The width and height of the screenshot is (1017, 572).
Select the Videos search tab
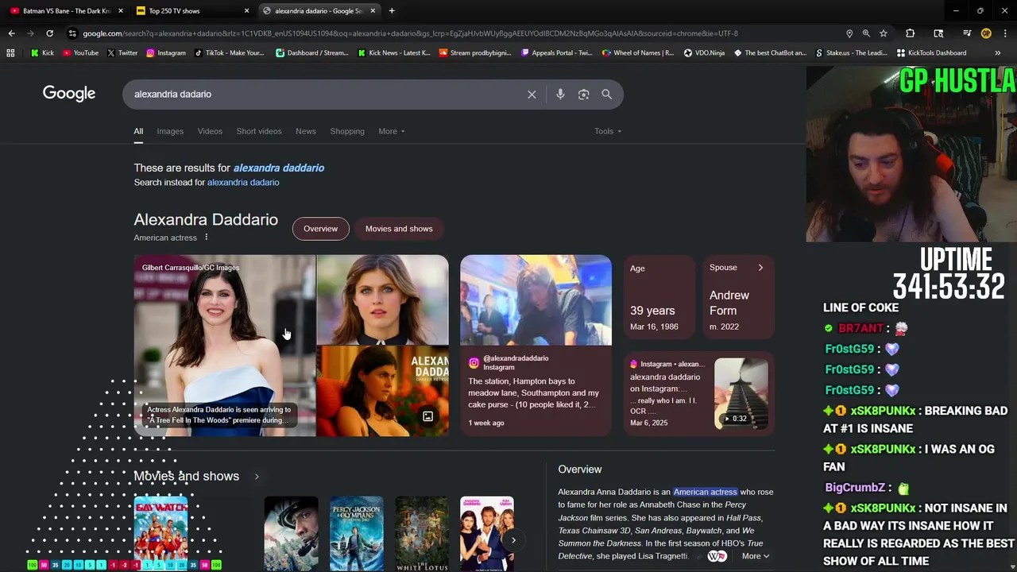pos(210,131)
